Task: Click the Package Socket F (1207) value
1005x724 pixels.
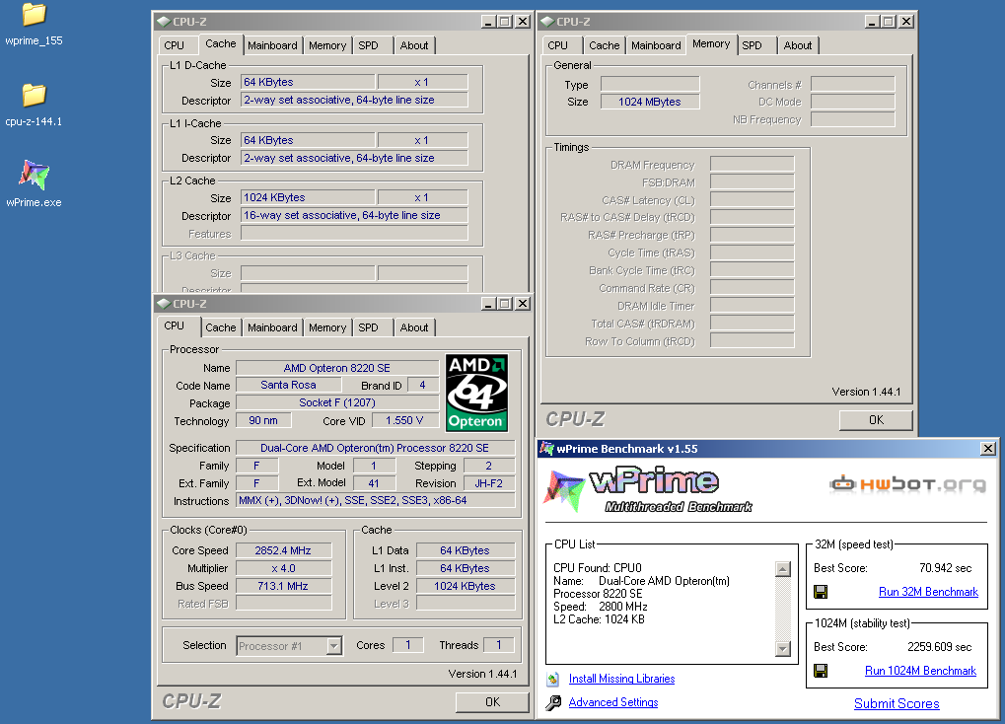Action: tap(337, 402)
